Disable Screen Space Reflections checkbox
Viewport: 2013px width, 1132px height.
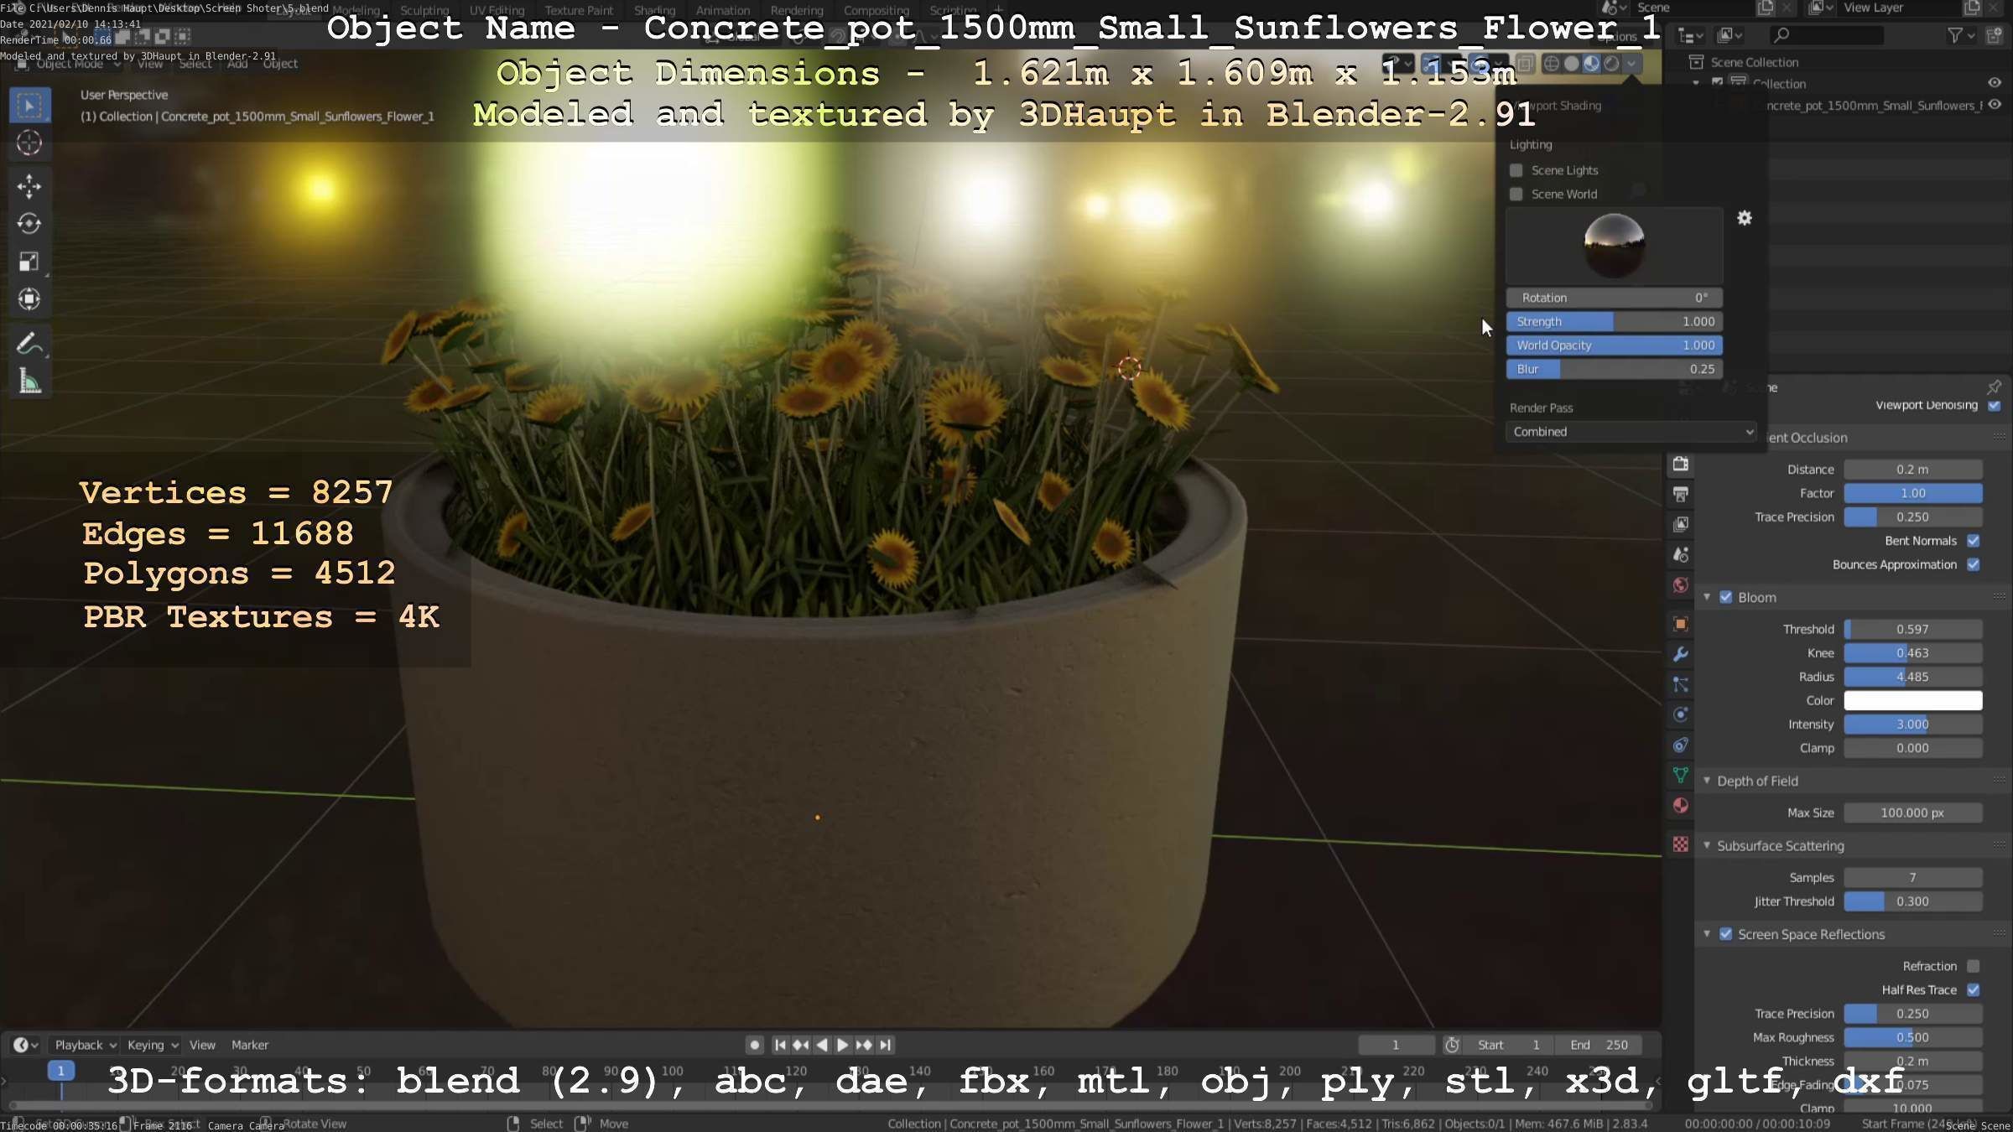pyautogui.click(x=1726, y=934)
